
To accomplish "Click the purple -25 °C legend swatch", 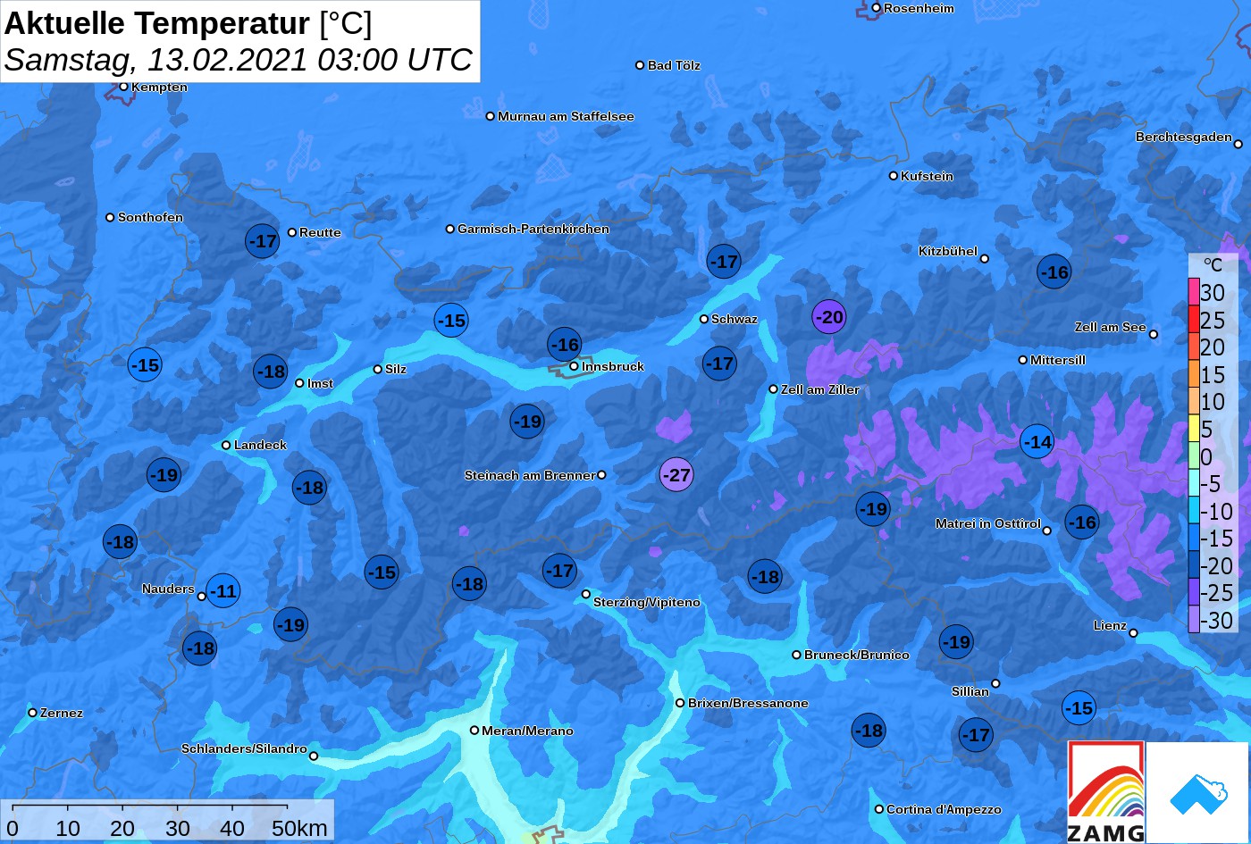I will pos(1194,592).
